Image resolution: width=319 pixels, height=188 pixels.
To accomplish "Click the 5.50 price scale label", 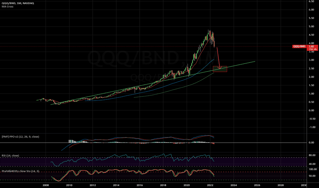I will 311,18.
